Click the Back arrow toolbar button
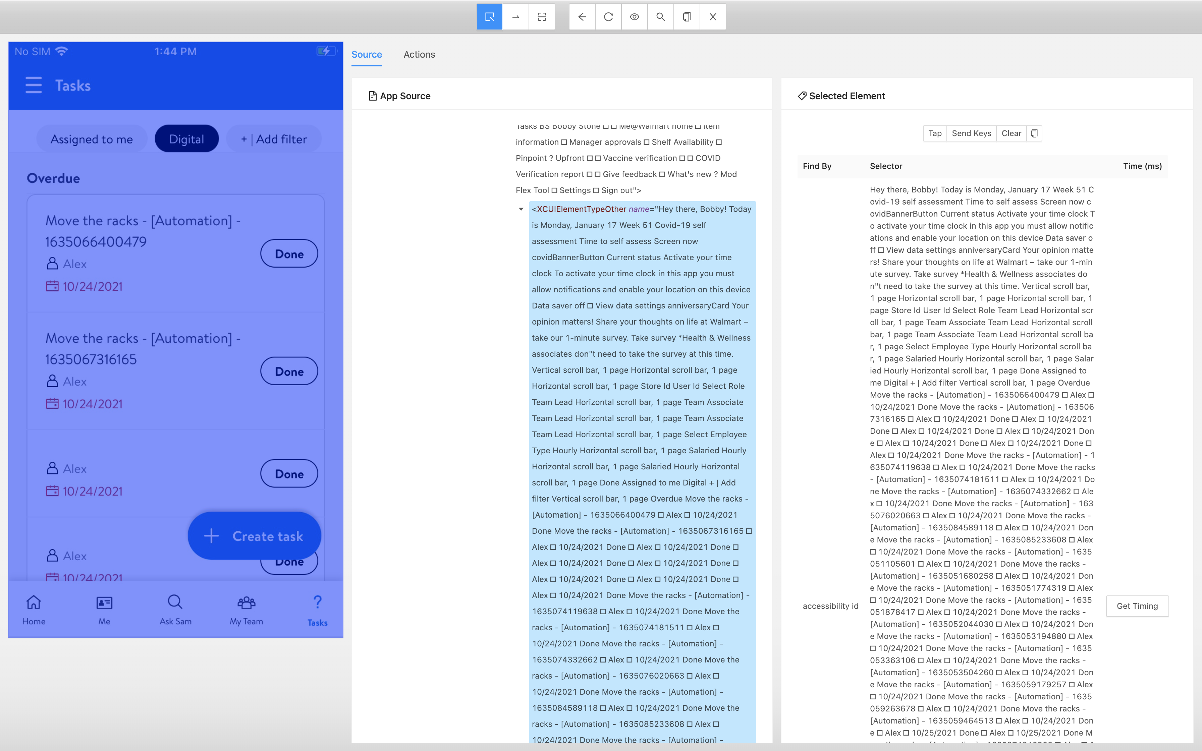This screenshot has height=751, width=1202. [x=582, y=17]
